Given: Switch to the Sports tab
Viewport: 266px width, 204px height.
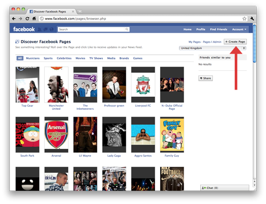Looking at the screenshot, I should [48, 58].
